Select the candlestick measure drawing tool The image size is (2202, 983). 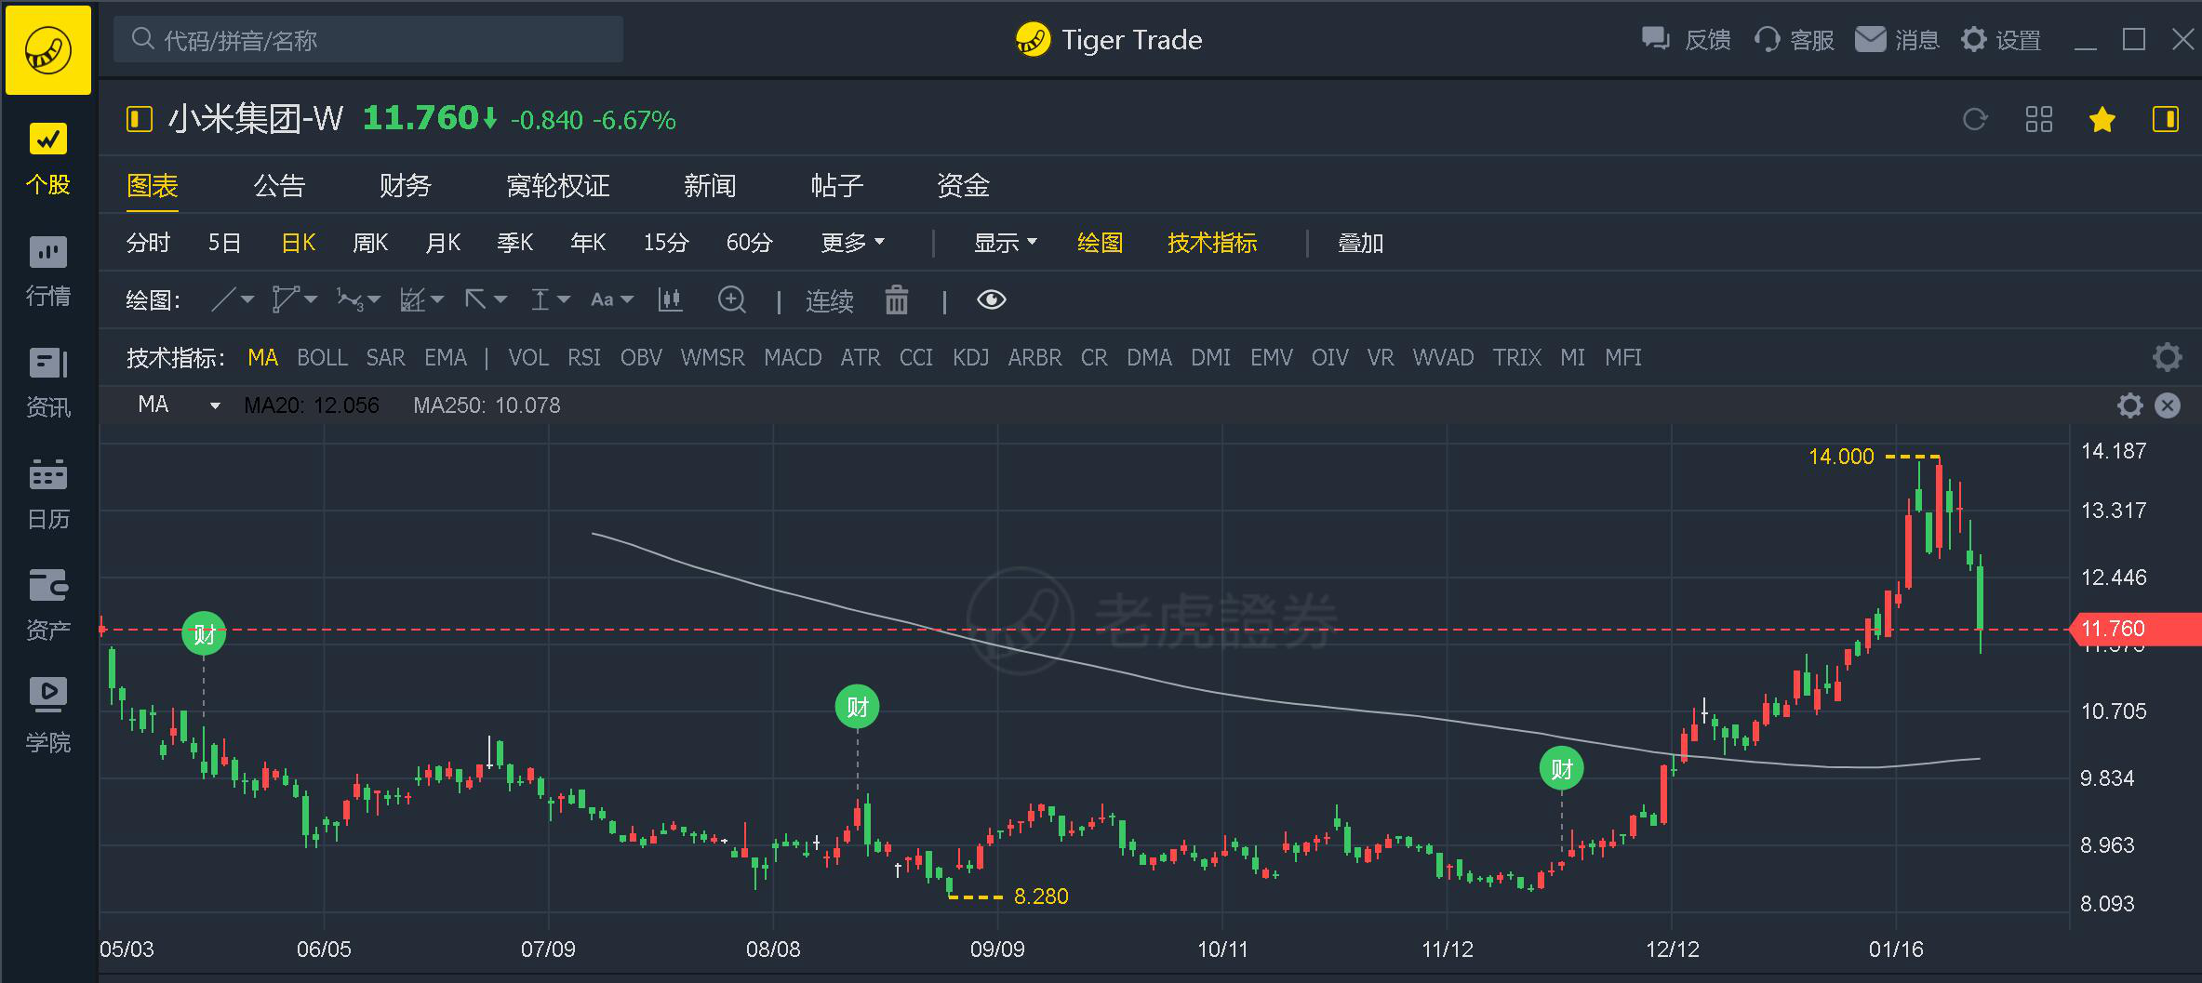[x=670, y=299]
